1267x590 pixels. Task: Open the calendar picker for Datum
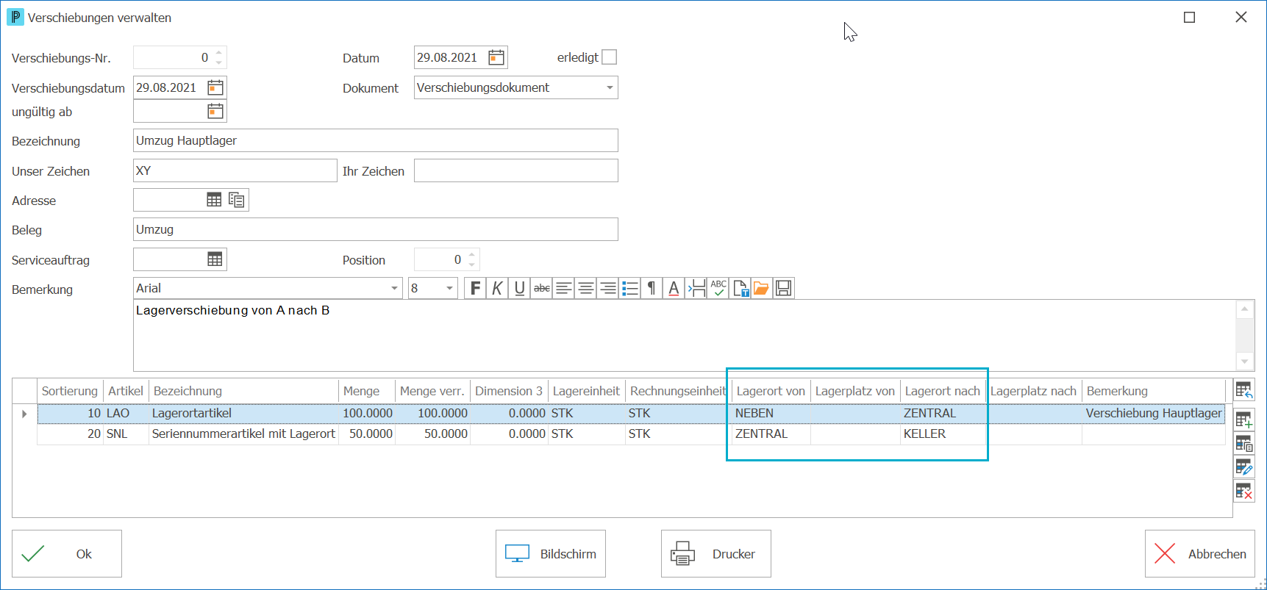(x=496, y=57)
